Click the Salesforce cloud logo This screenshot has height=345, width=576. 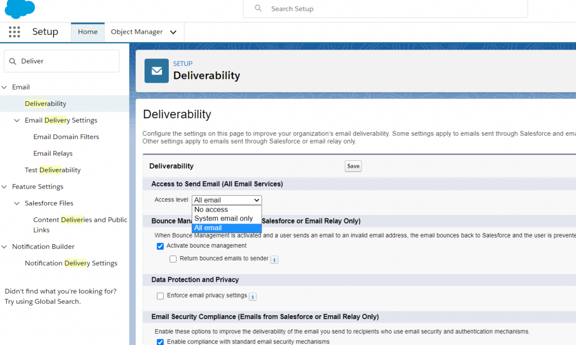click(19, 9)
